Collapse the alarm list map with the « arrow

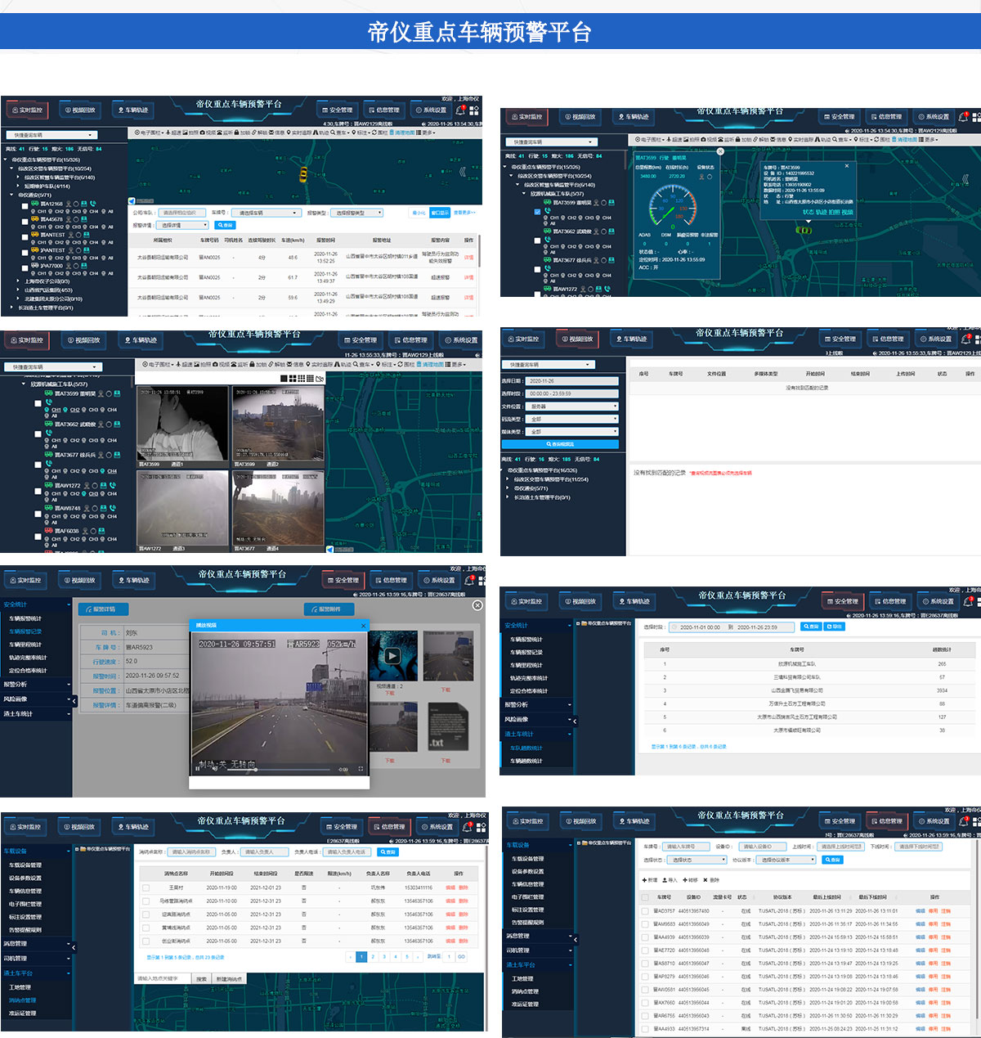[462, 172]
